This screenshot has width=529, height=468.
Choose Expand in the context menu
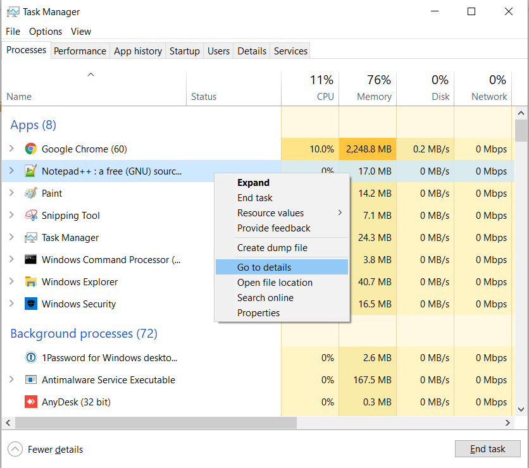[282, 182]
